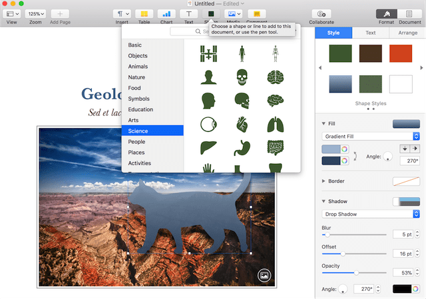Flip the gradient direction arrow right
The height and width of the screenshot is (299, 426).
tap(416, 149)
